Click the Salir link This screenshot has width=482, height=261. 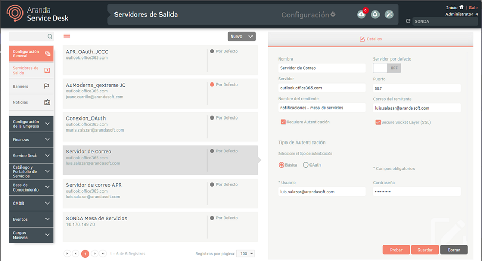tap(474, 8)
